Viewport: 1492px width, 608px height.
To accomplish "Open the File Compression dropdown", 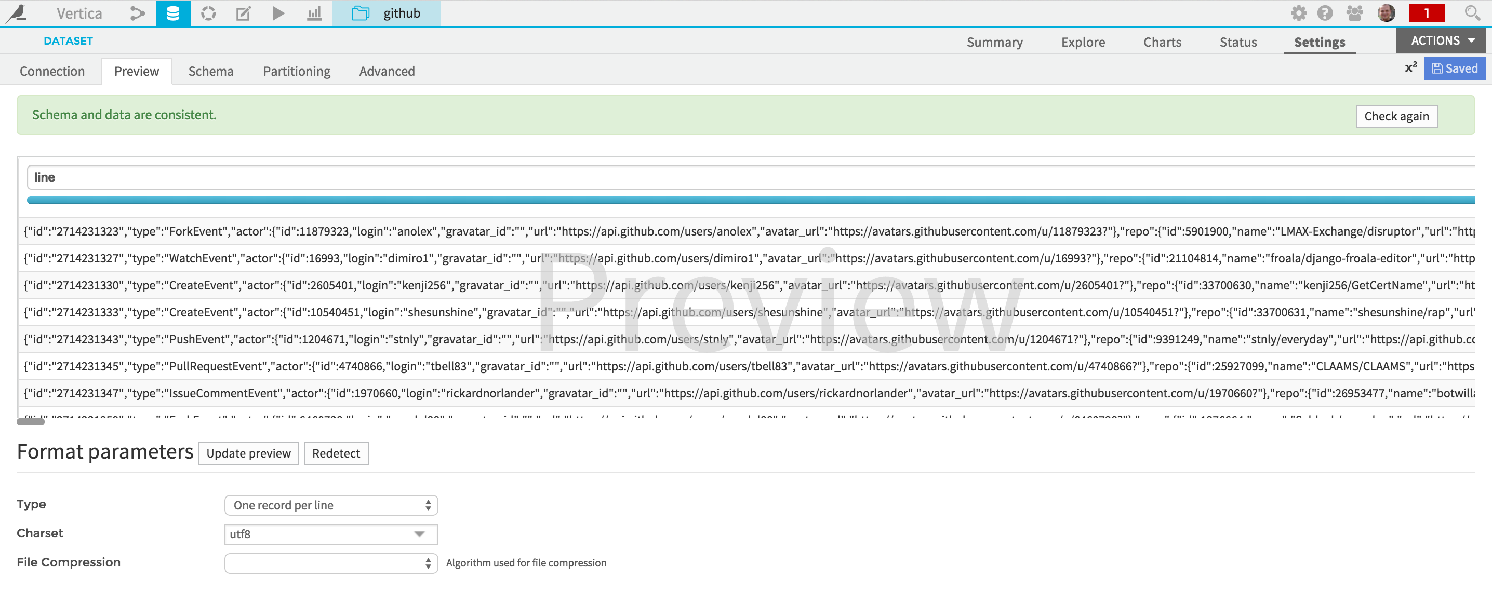I will coord(331,563).
